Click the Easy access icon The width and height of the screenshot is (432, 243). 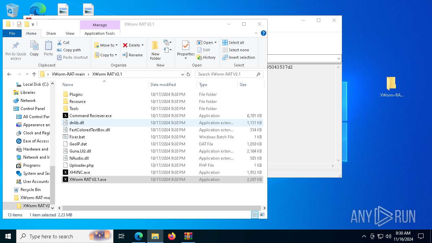click(168, 50)
